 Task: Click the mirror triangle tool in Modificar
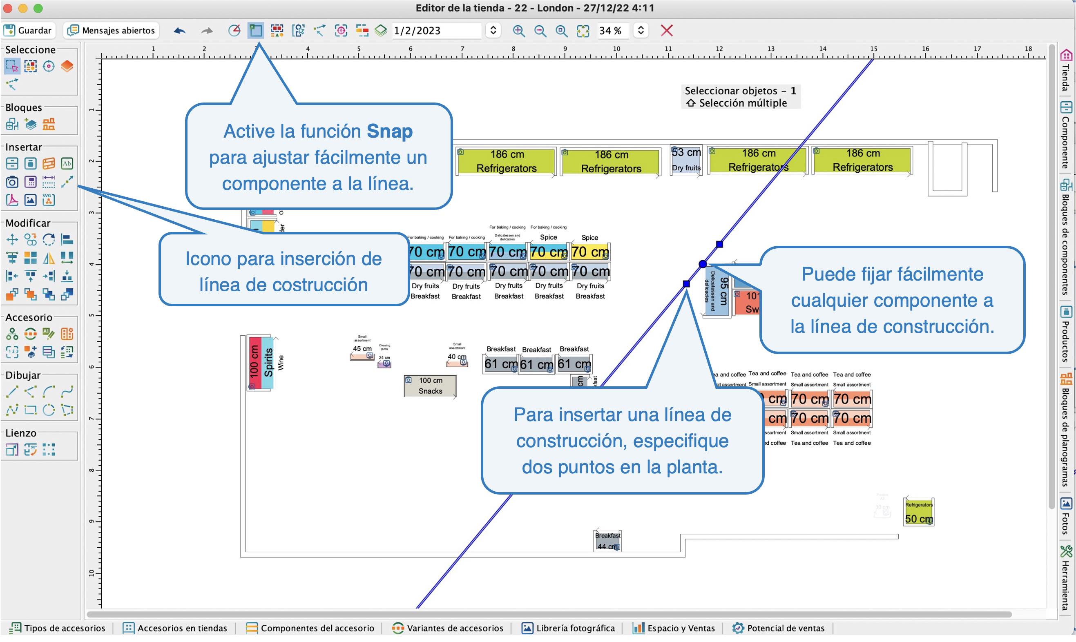(x=49, y=258)
